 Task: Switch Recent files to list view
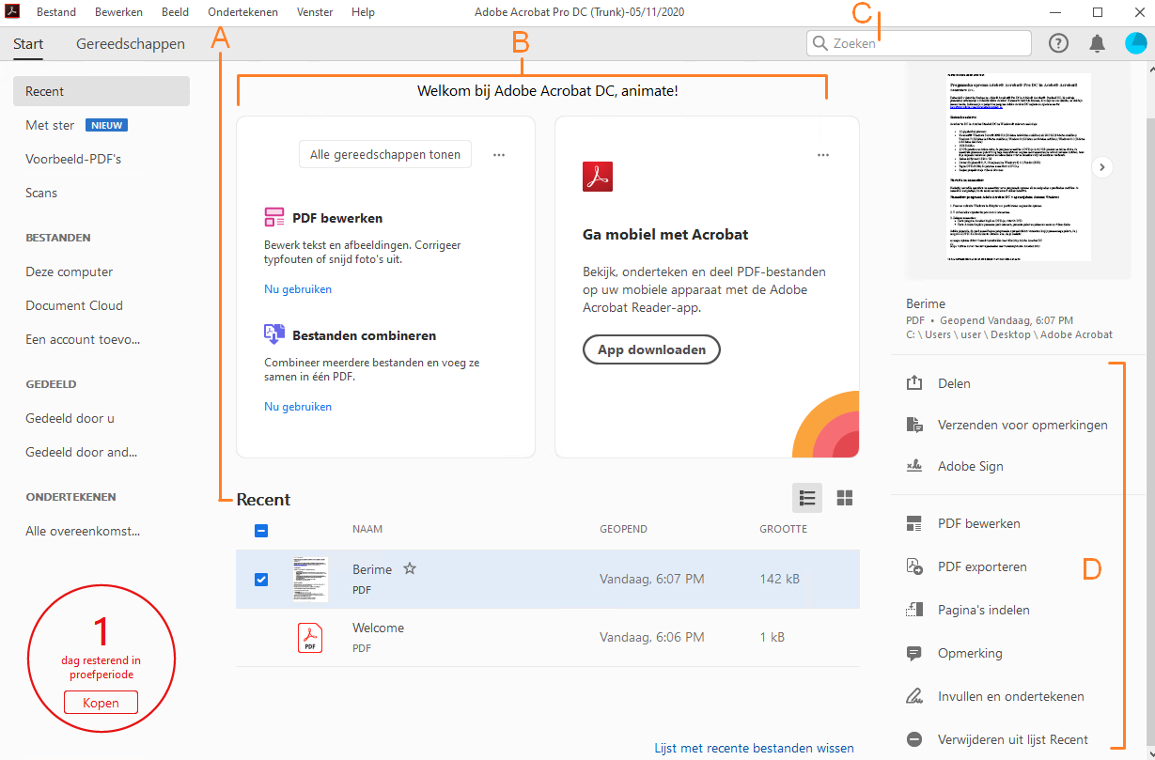pyautogui.click(x=807, y=499)
